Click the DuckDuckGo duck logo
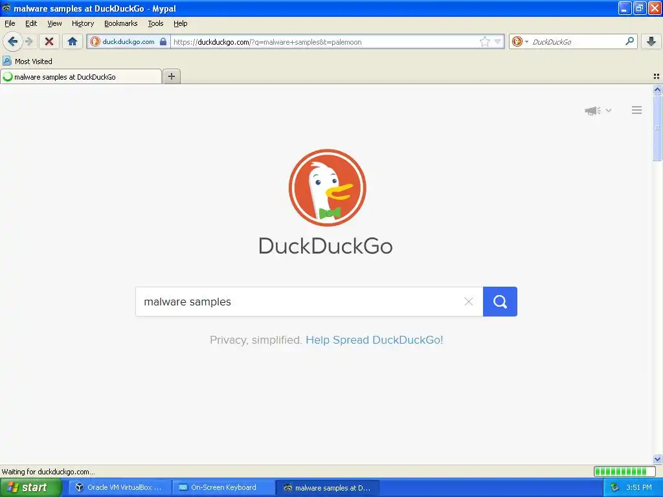The height and width of the screenshot is (497, 663). tap(327, 187)
